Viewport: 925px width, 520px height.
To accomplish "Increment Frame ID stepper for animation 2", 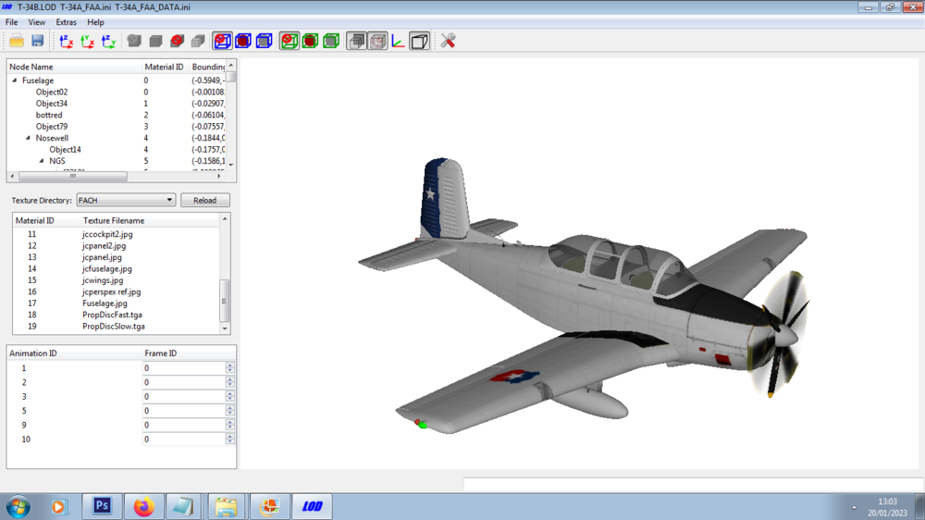I will click(x=230, y=379).
